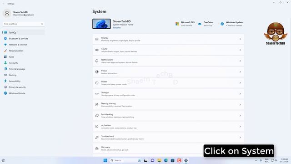This screenshot has width=291, height=164.
Task: Click the Power icon
Action: pyautogui.click(x=97, y=83)
